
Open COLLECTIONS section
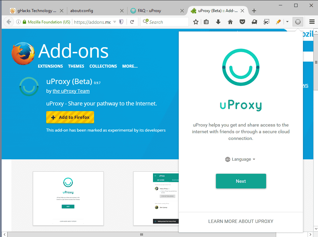coord(103,66)
